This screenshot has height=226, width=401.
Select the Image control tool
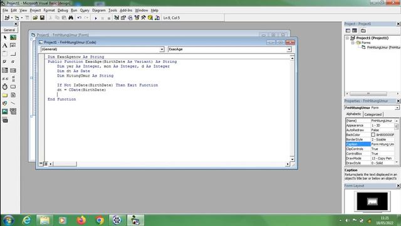[5, 111]
